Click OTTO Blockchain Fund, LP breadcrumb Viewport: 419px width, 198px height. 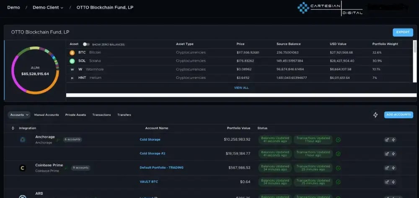105,8
